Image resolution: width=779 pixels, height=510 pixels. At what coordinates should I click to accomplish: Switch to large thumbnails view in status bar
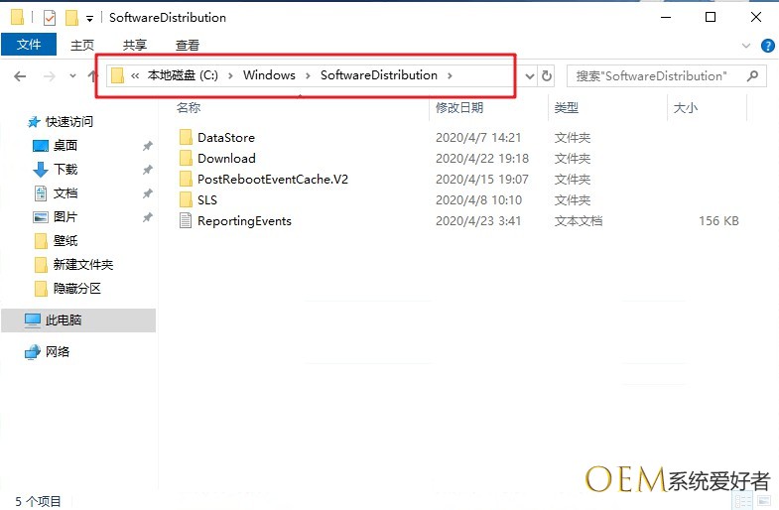(765, 502)
